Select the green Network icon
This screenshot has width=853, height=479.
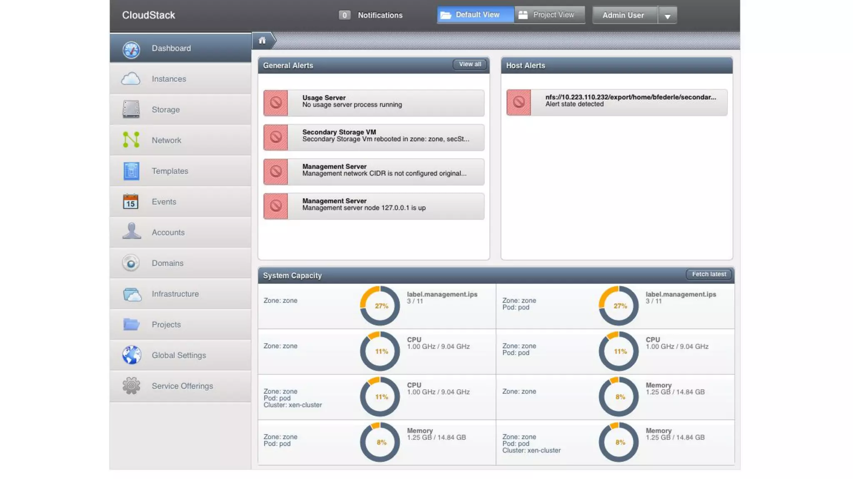point(131,140)
